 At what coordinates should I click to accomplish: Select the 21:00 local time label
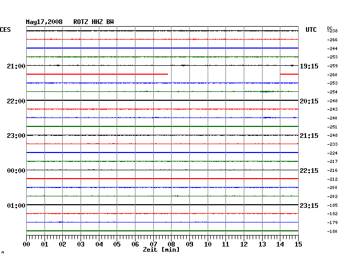[16, 66]
